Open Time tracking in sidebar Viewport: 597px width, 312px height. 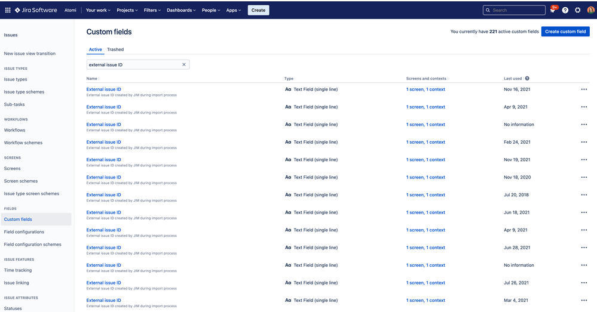pos(18,270)
